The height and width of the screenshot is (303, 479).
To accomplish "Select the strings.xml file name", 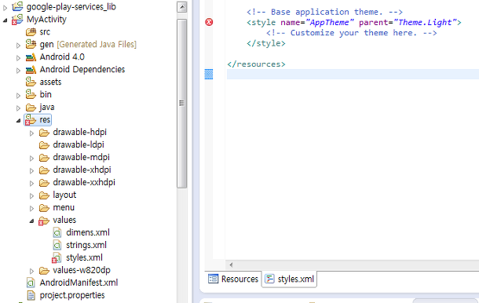I will 86,245.
